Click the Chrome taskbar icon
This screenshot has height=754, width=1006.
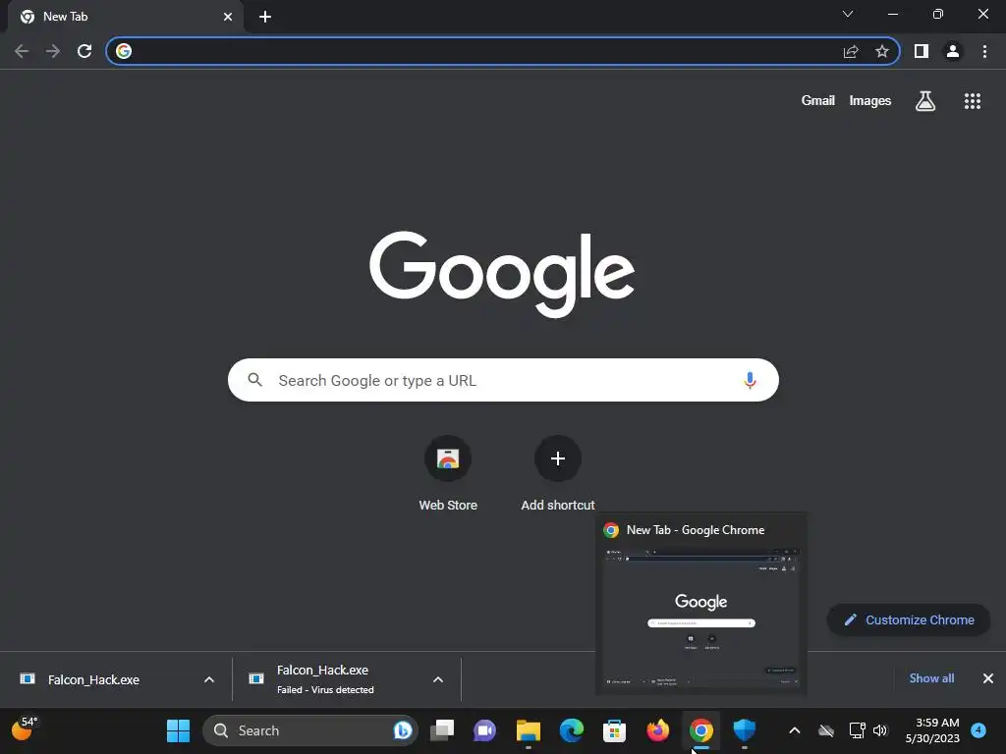[701, 730]
